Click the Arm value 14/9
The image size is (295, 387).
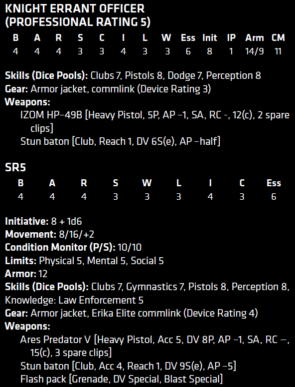(x=254, y=51)
